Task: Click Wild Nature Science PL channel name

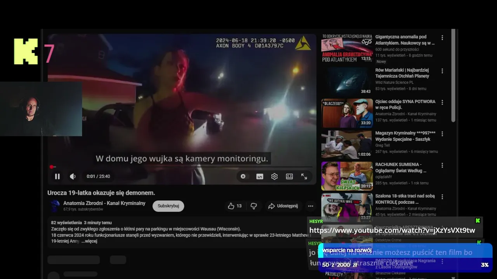Action: click(394, 83)
